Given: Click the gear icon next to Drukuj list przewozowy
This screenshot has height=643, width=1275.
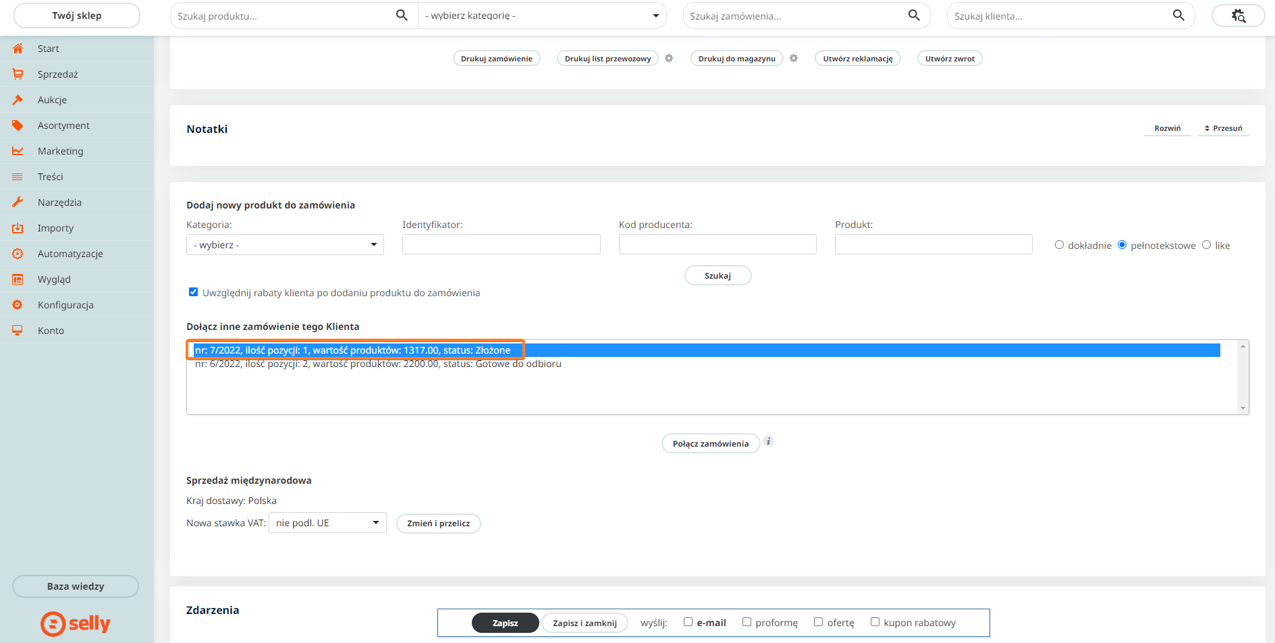Looking at the screenshot, I should [x=668, y=58].
